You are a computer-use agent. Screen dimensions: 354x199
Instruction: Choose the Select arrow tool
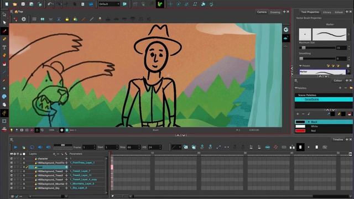pyautogui.click(x=4, y=23)
